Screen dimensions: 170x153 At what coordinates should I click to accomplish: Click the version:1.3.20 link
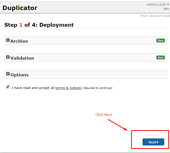click(x=156, y=4)
